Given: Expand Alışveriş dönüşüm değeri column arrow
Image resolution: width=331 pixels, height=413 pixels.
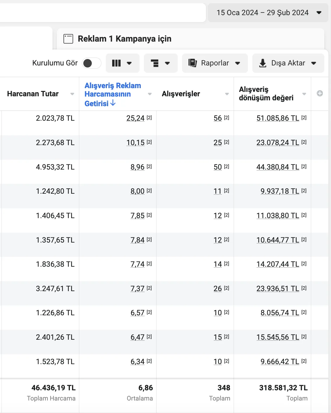Looking at the screenshot, I should pos(304,94).
